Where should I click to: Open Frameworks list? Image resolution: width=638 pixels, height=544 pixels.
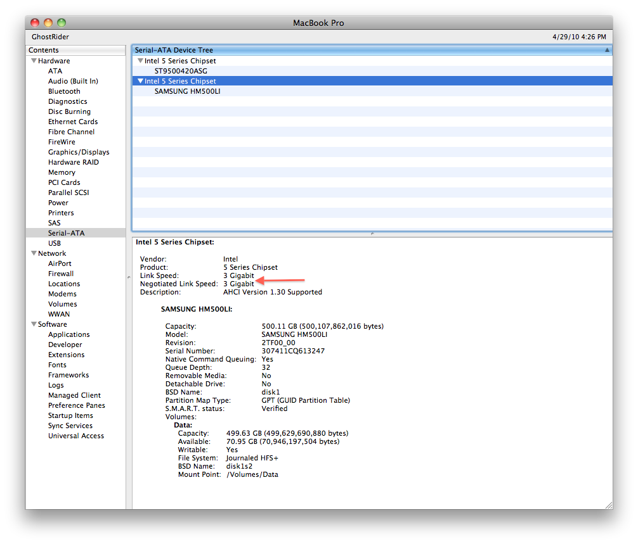tap(68, 375)
